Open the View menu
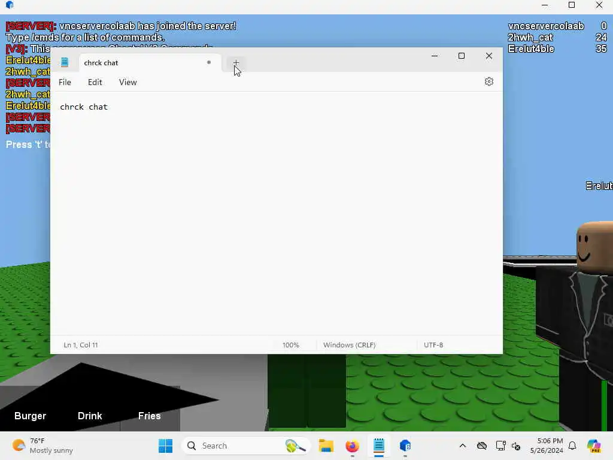This screenshot has width=613, height=460. [128, 82]
